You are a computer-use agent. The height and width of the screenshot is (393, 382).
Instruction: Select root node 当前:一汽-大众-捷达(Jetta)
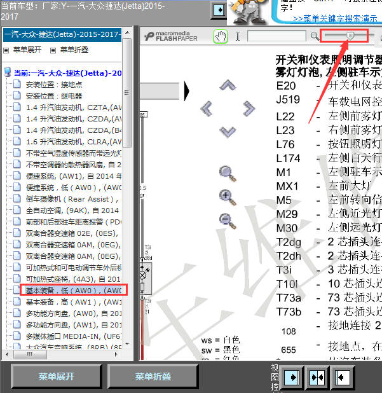point(67,73)
